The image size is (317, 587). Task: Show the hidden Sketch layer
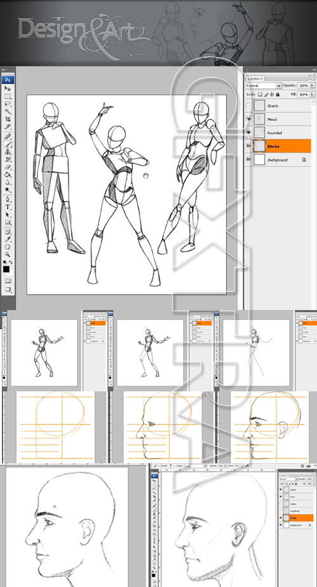tap(249, 106)
